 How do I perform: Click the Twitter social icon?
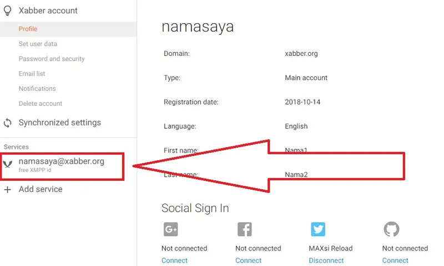(x=318, y=230)
